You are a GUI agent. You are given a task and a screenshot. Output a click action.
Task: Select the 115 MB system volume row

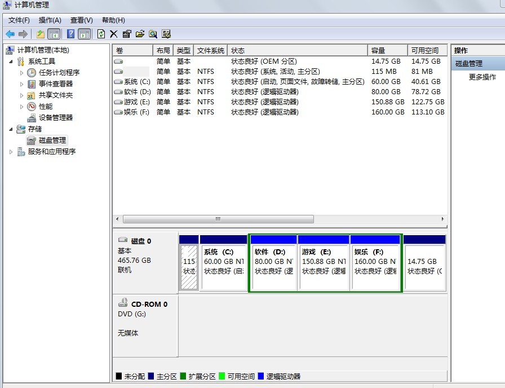coord(280,72)
